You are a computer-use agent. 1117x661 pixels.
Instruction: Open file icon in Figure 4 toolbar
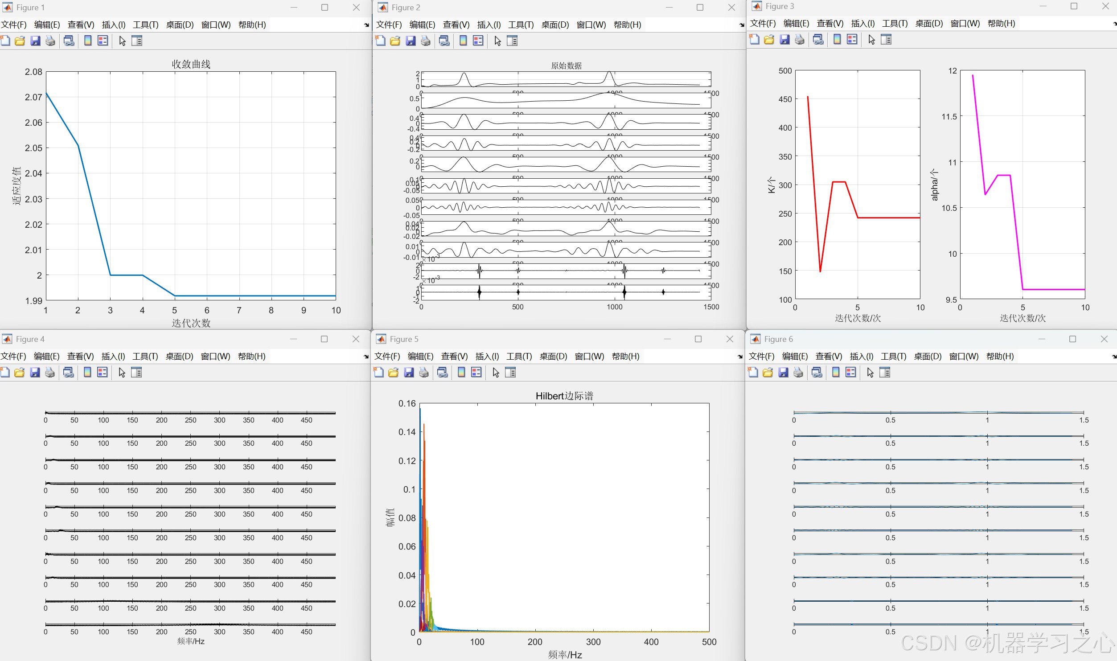coord(20,373)
